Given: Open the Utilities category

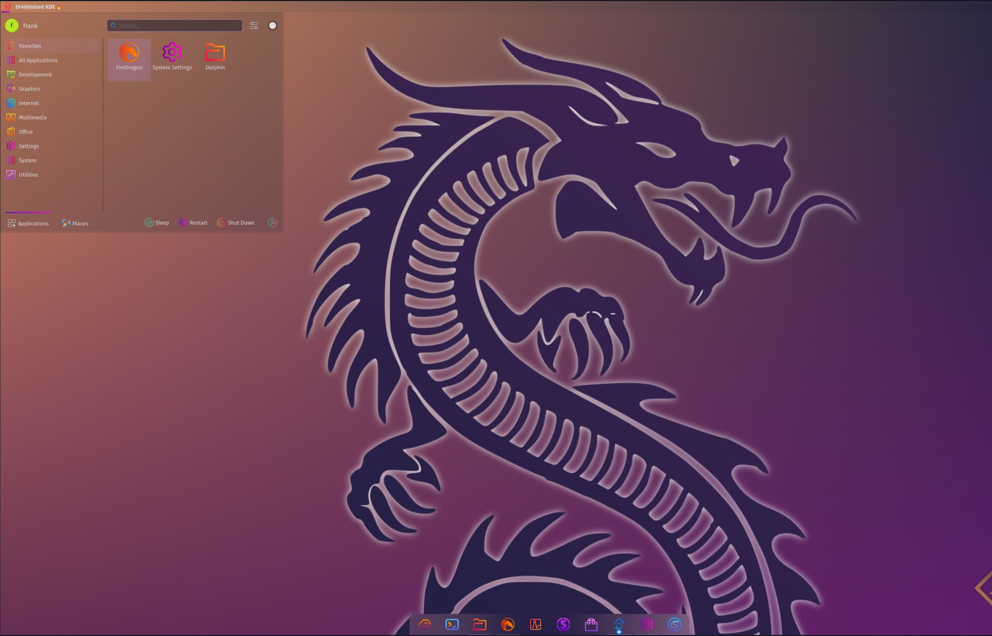Looking at the screenshot, I should pyautogui.click(x=51, y=174).
